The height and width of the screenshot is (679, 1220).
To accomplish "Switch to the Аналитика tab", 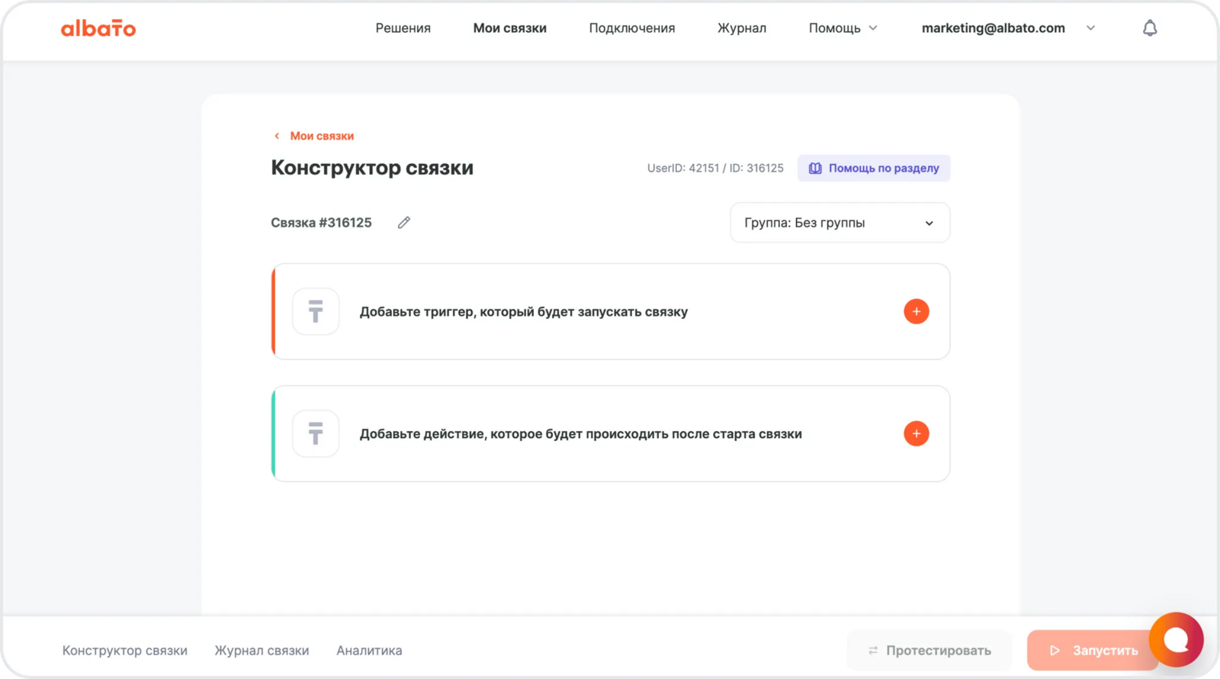I will click(369, 651).
